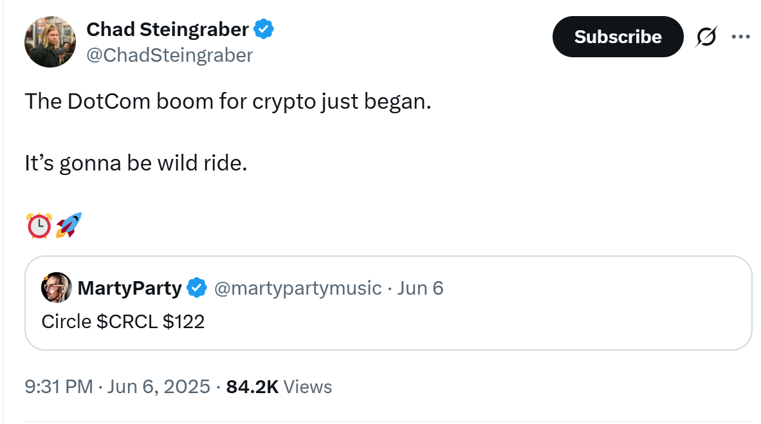Open the quoted tweet text 'Circle $CRCL $122'
761x424 pixels.
123,321
